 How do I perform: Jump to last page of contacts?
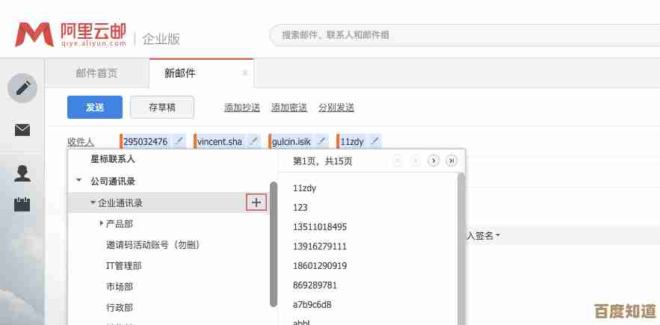pyautogui.click(x=451, y=161)
